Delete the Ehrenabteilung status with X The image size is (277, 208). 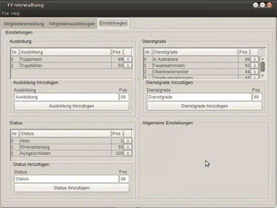[x=128, y=147]
